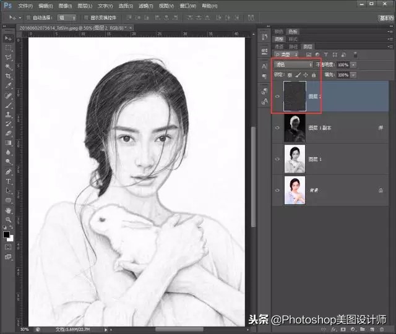Select the Dodge tool
Image resolution: width=396 pixels, height=334 pixels.
tap(8, 161)
